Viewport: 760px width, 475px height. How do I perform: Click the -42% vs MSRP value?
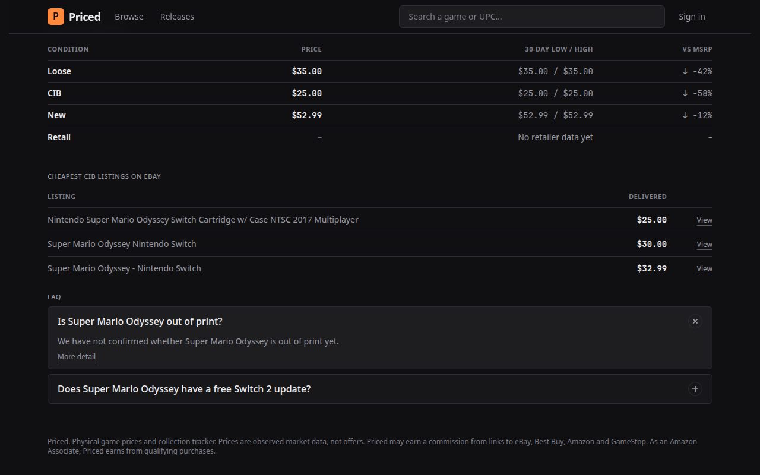(x=697, y=71)
